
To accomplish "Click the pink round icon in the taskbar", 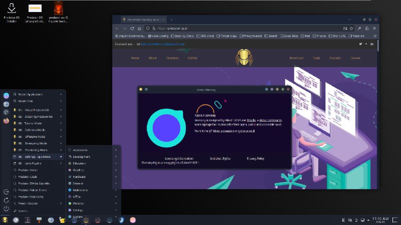I will pos(133,220).
